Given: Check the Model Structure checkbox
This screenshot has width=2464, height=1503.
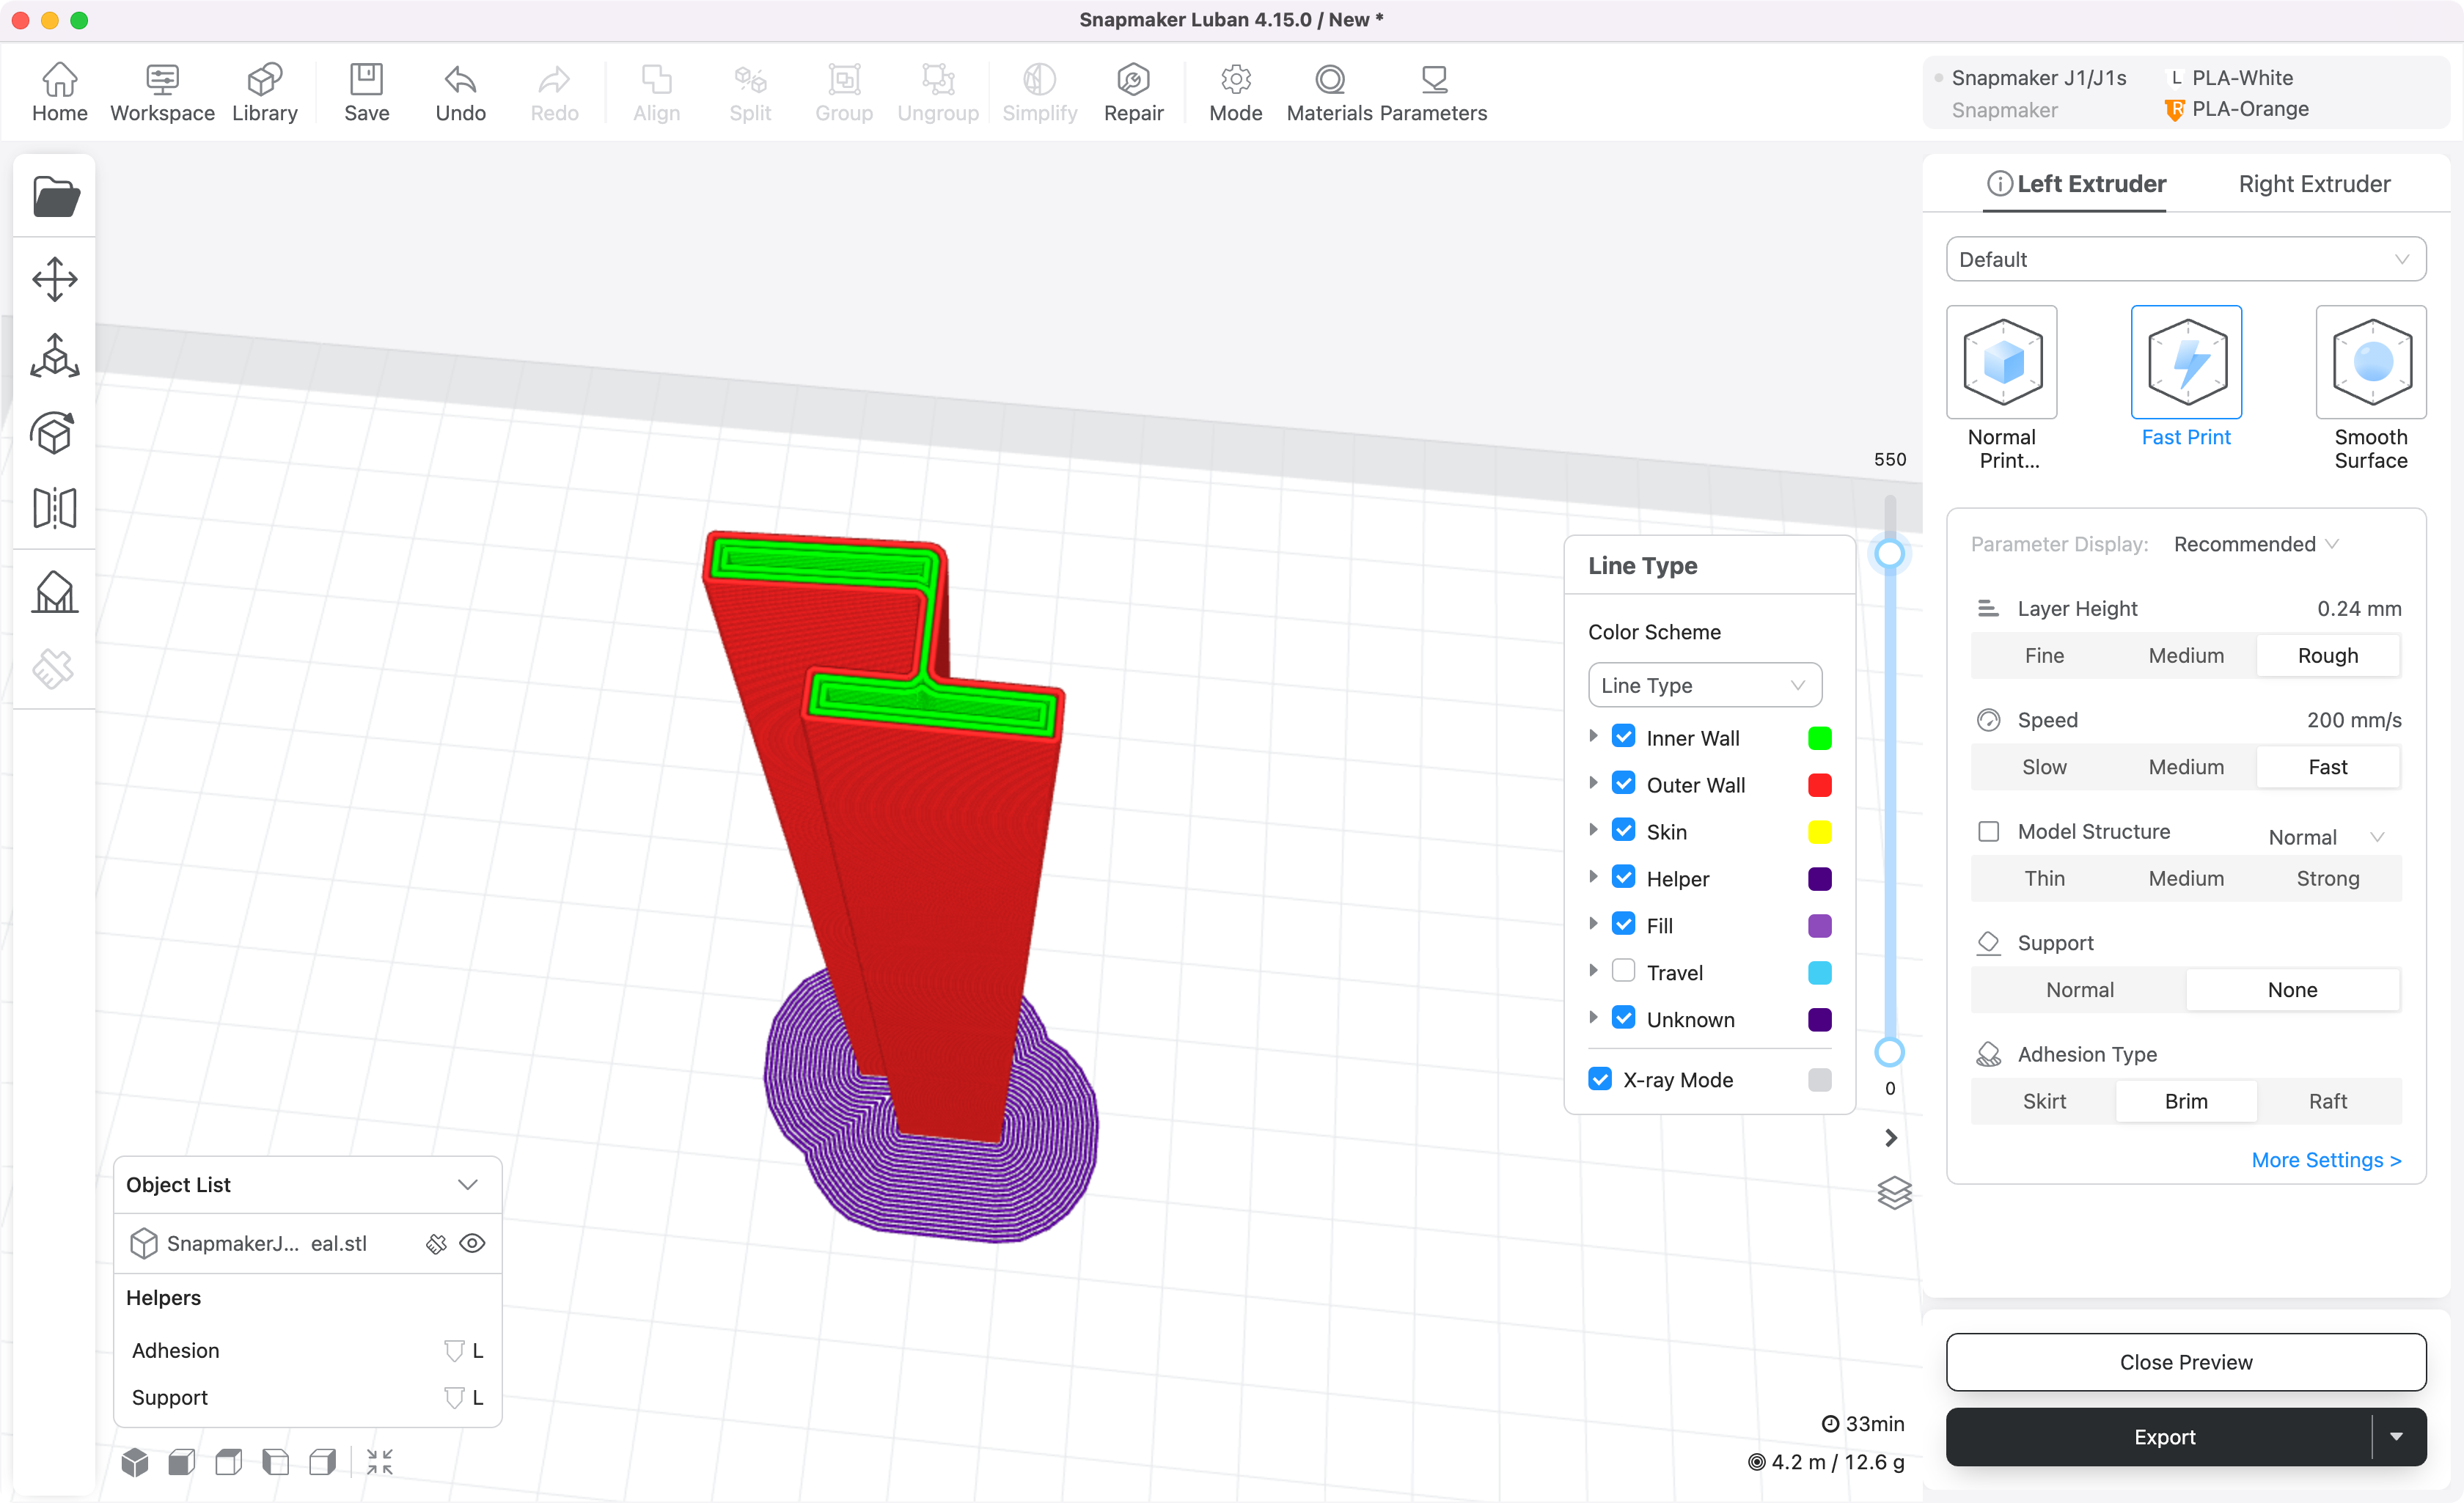Looking at the screenshot, I should [1988, 831].
